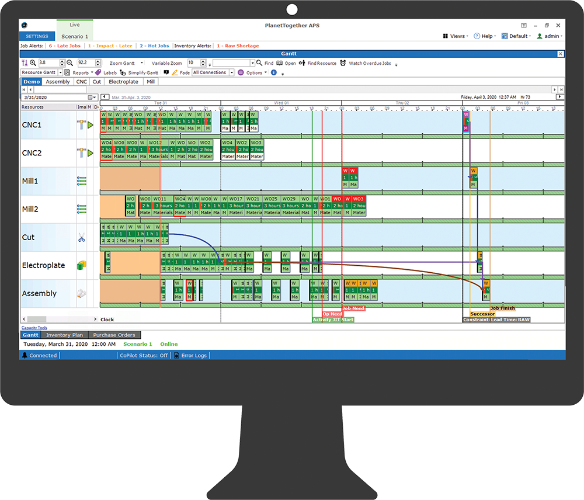Click the Cut scissors icon

coord(82,237)
